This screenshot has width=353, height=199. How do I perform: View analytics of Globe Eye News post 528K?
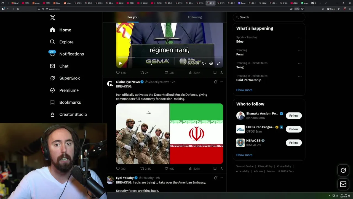coord(194,169)
